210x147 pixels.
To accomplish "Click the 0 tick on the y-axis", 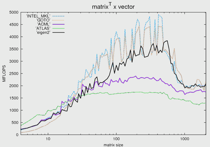I will pos(17,135).
